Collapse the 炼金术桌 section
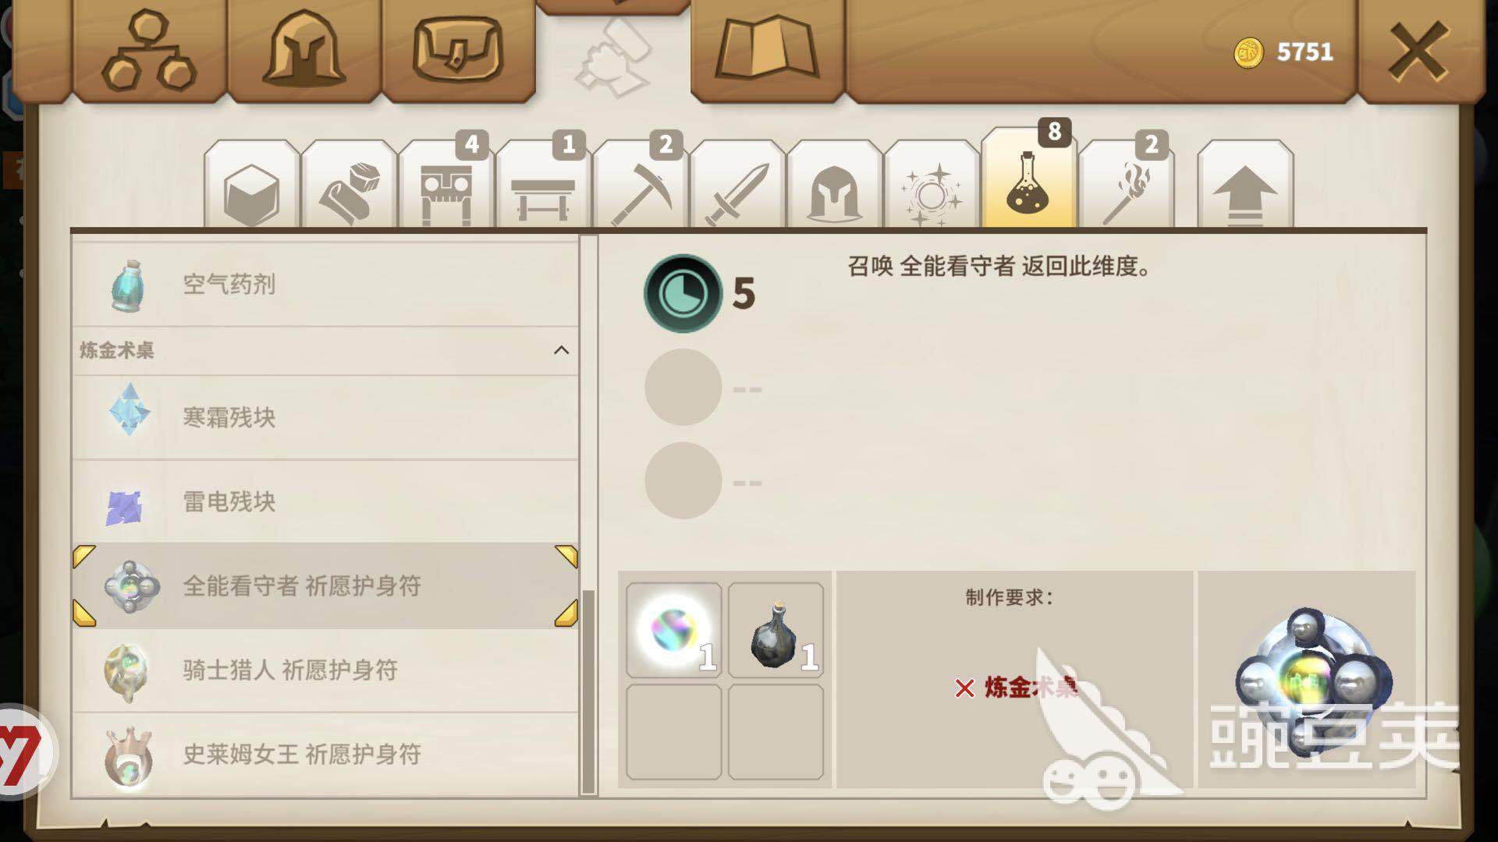1498x842 pixels. (x=560, y=350)
